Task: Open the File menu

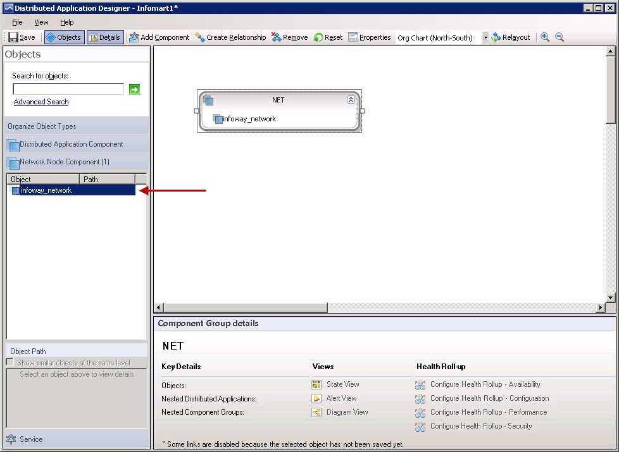Action: point(17,22)
